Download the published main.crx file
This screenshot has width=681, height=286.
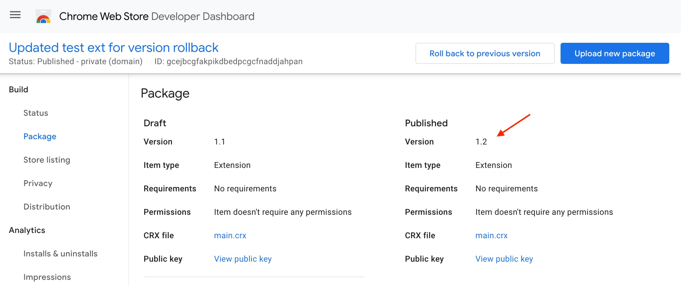click(x=491, y=235)
